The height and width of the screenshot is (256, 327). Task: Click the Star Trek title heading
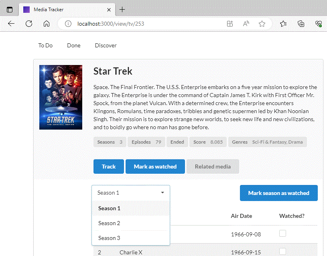click(113, 71)
